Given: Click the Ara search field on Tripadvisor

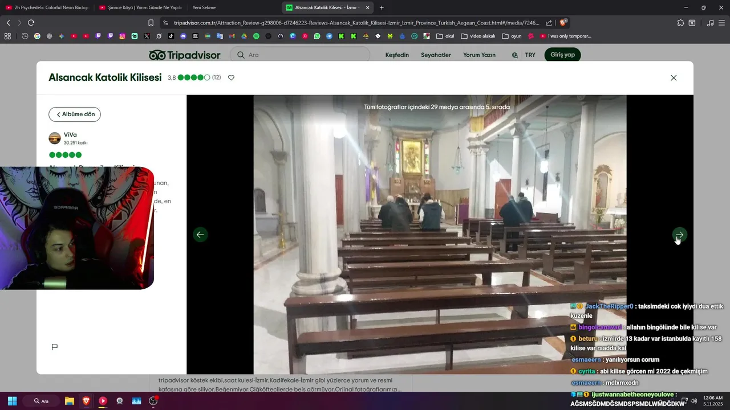Looking at the screenshot, I should [300, 55].
